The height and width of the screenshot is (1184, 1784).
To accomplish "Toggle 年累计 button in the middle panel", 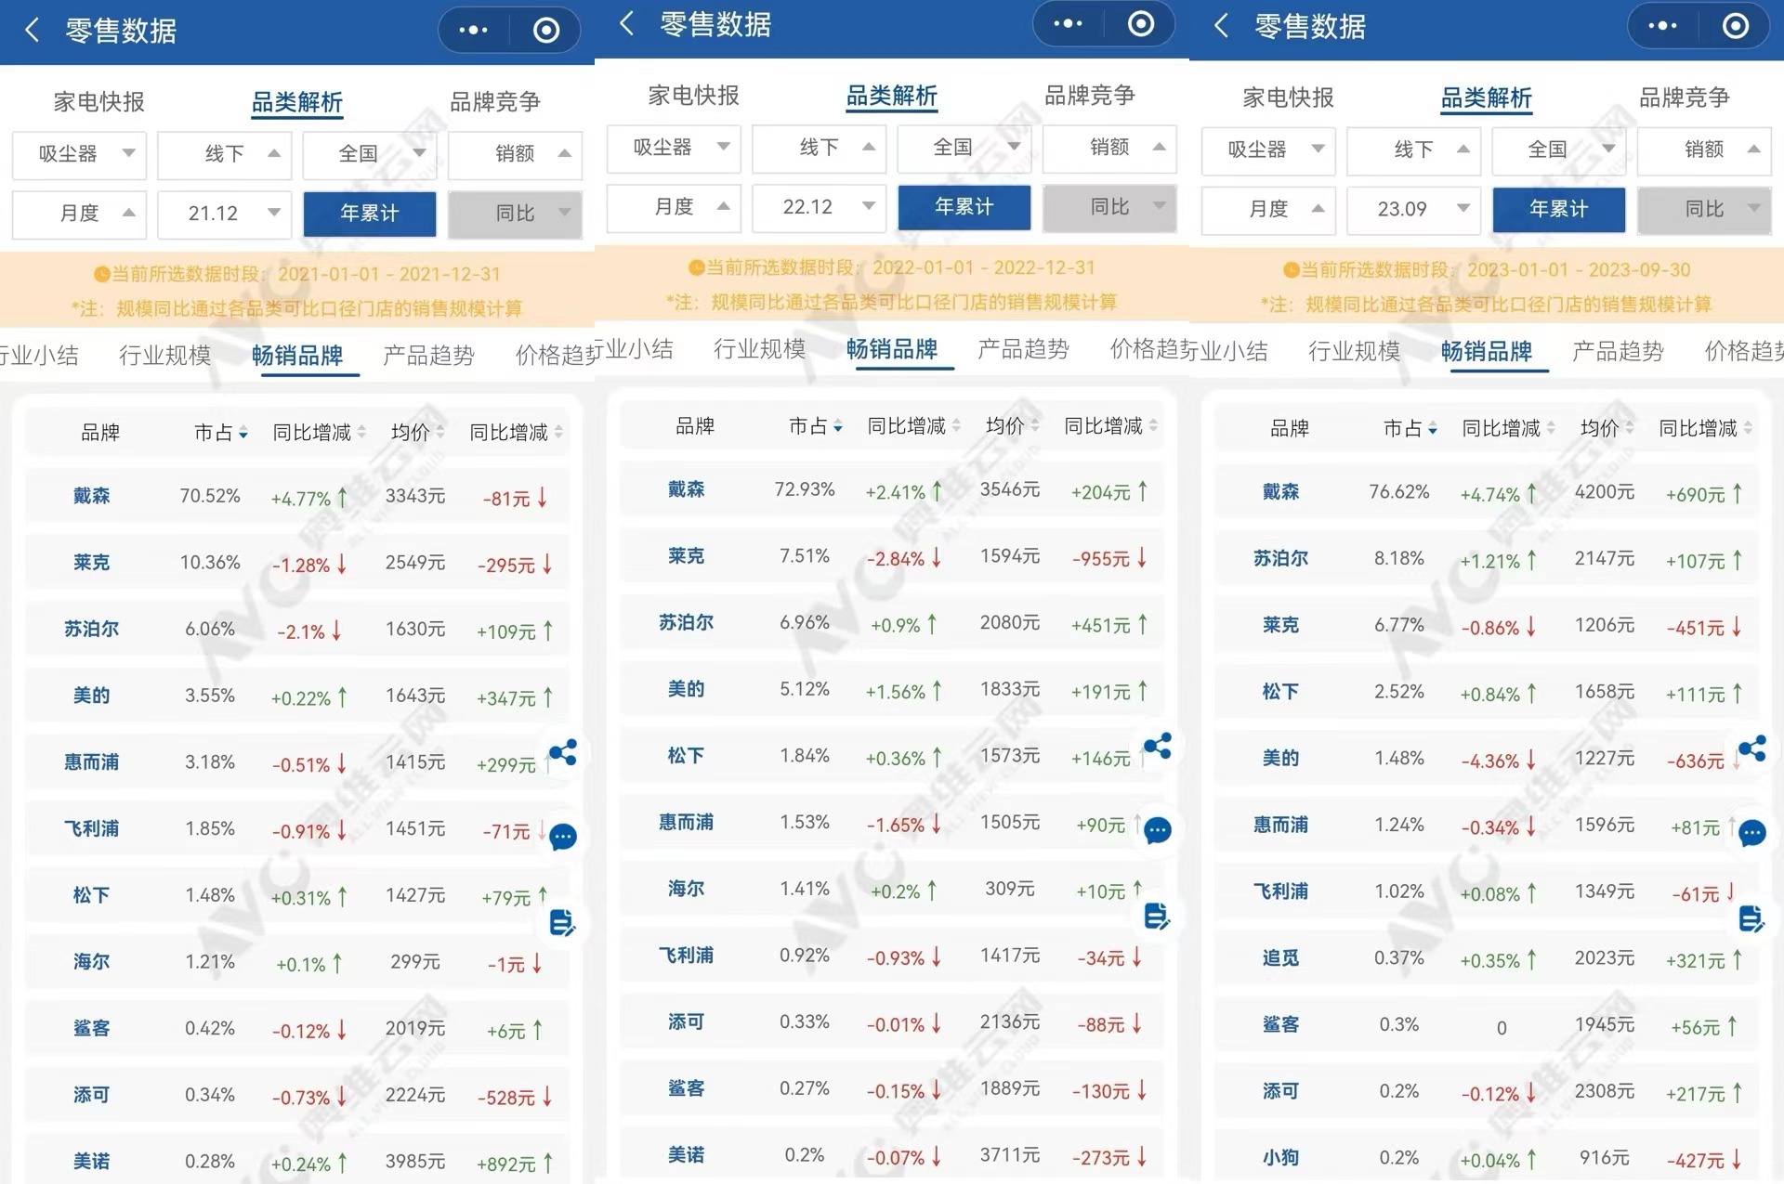I will pos(964,207).
